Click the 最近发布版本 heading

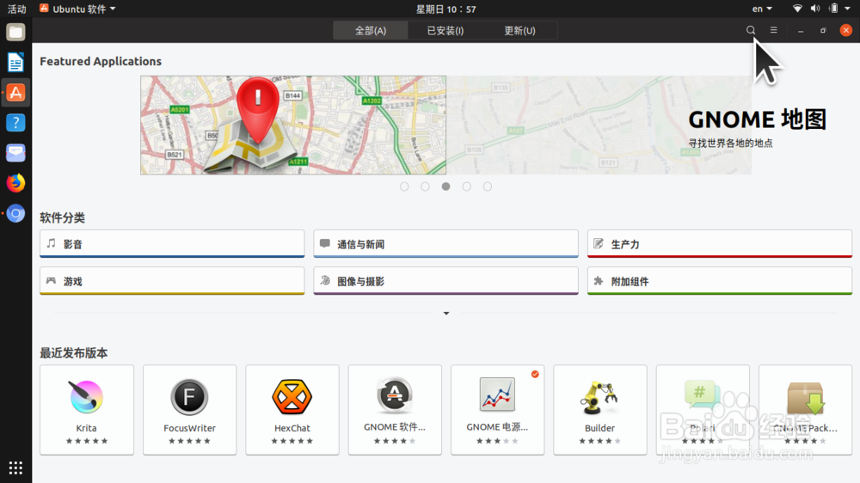tap(73, 353)
